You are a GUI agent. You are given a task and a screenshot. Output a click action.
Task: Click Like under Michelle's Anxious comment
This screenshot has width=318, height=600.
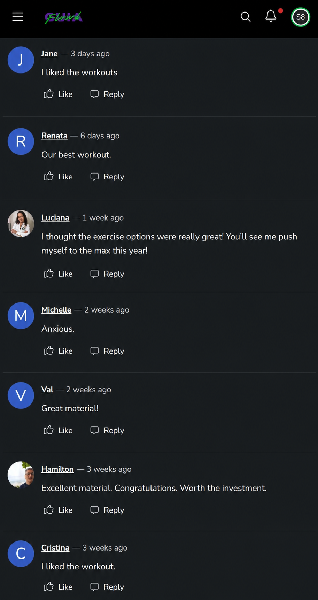pos(58,351)
